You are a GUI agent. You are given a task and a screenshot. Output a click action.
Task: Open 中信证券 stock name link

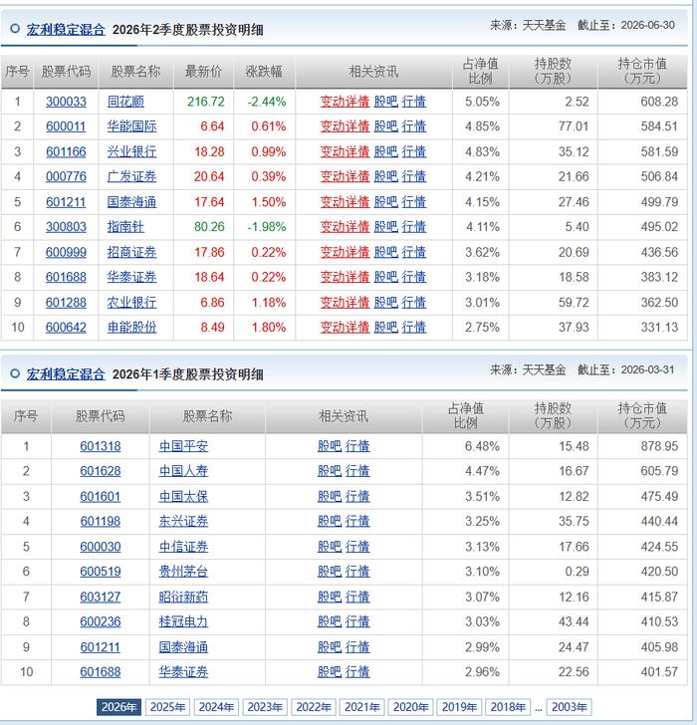[x=183, y=547]
